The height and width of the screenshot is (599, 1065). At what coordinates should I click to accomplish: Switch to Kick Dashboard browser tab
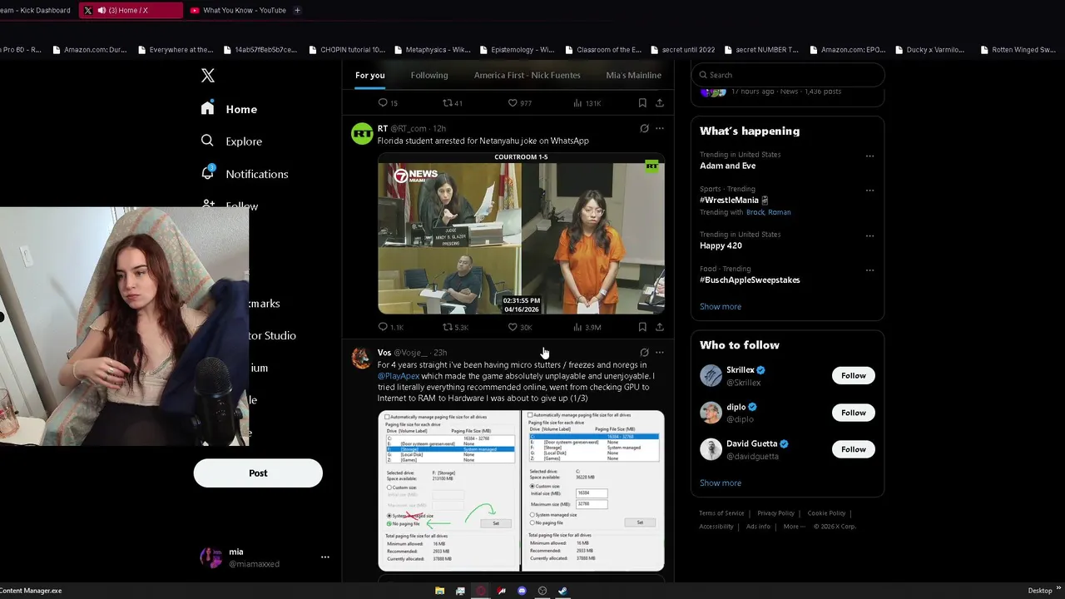37,10
